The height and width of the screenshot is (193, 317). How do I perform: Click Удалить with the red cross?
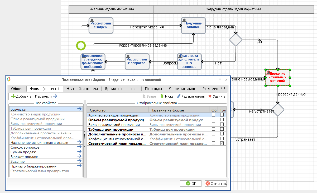[x=217, y=96]
